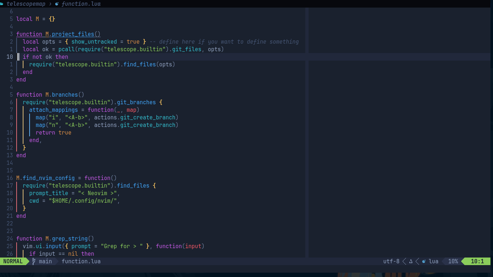
Task: Click the block cursor on line 10
Action: pos(18,57)
